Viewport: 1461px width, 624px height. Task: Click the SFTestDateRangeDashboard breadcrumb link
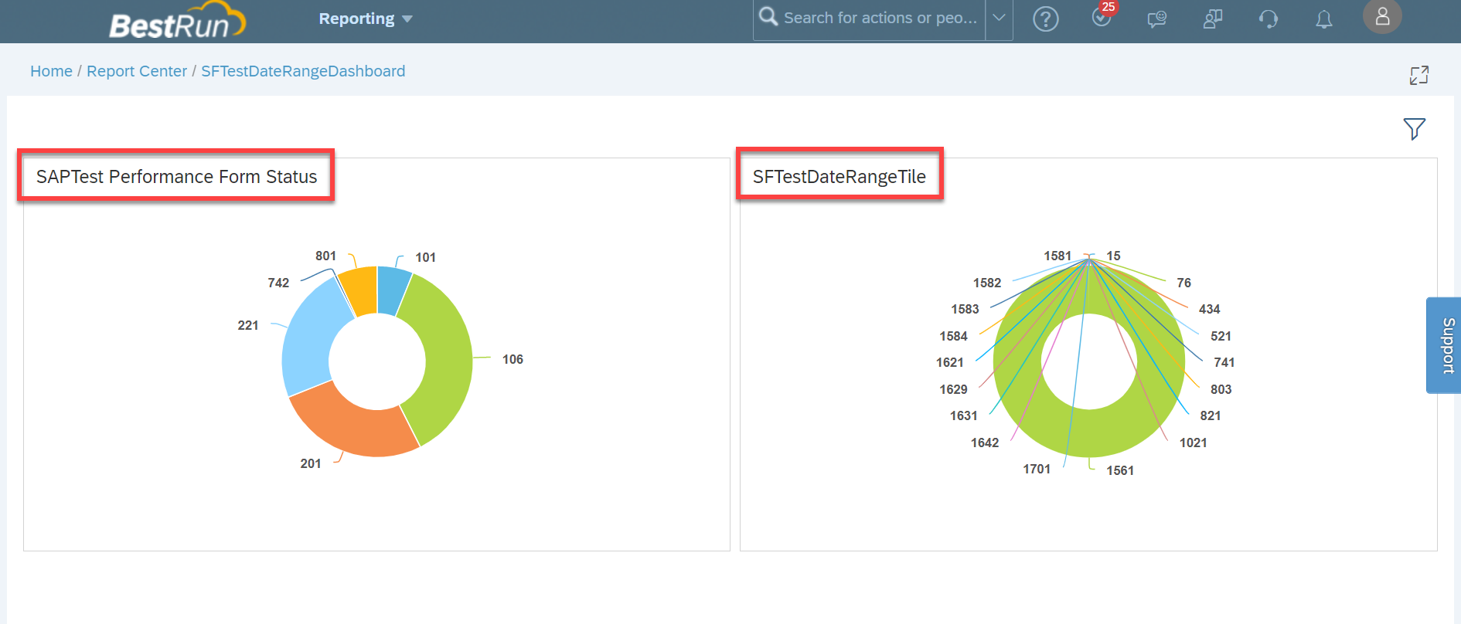303,71
